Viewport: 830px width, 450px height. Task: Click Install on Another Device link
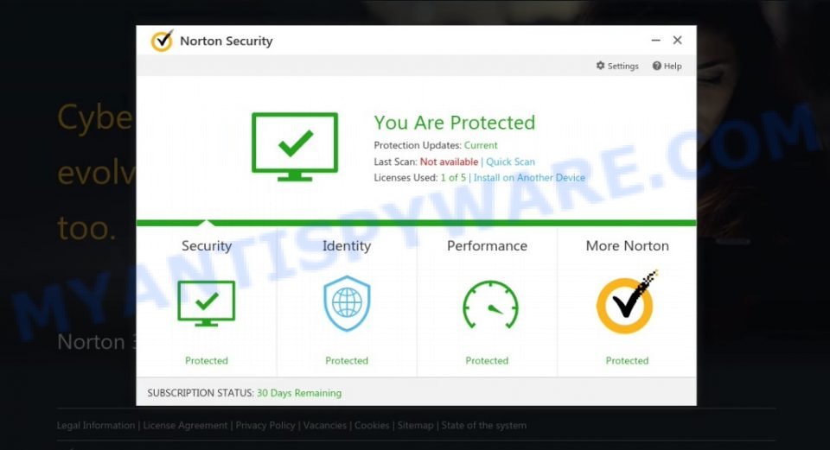tap(529, 178)
